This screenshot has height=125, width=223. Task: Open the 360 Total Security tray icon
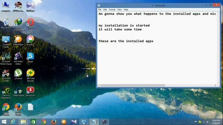(200, 122)
